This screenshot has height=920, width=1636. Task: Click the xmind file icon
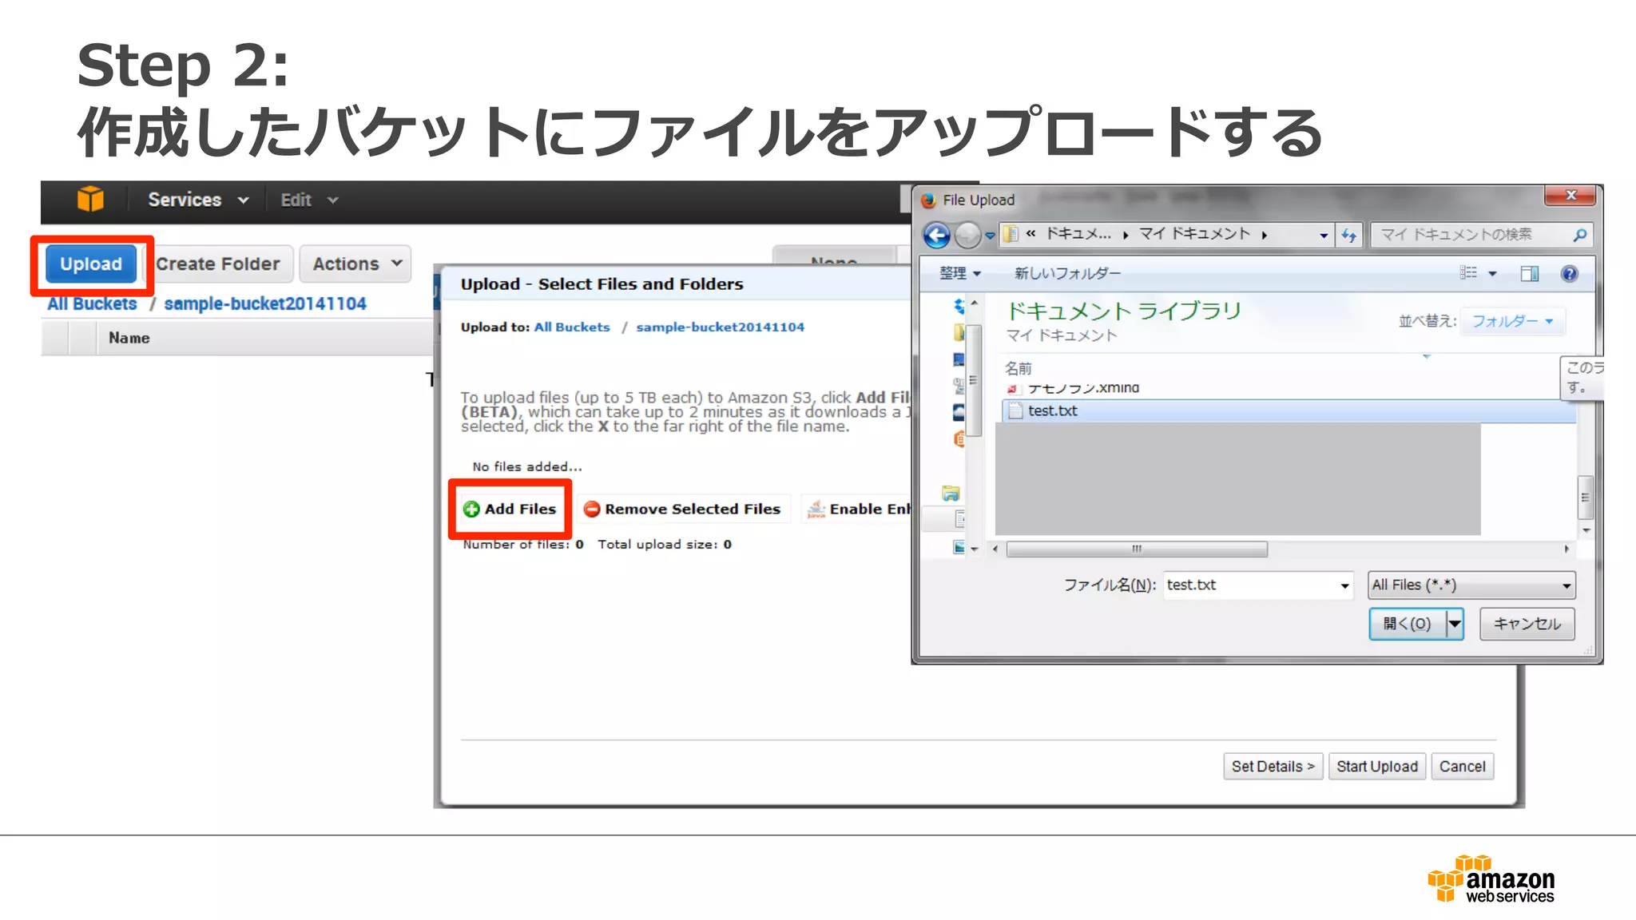tap(1013, 389)
